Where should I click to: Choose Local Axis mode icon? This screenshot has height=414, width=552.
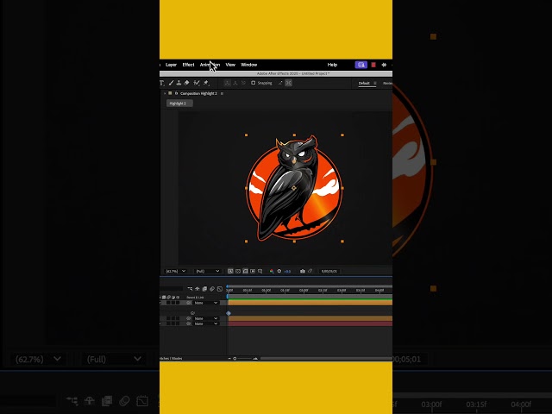(x=228, y=83)
